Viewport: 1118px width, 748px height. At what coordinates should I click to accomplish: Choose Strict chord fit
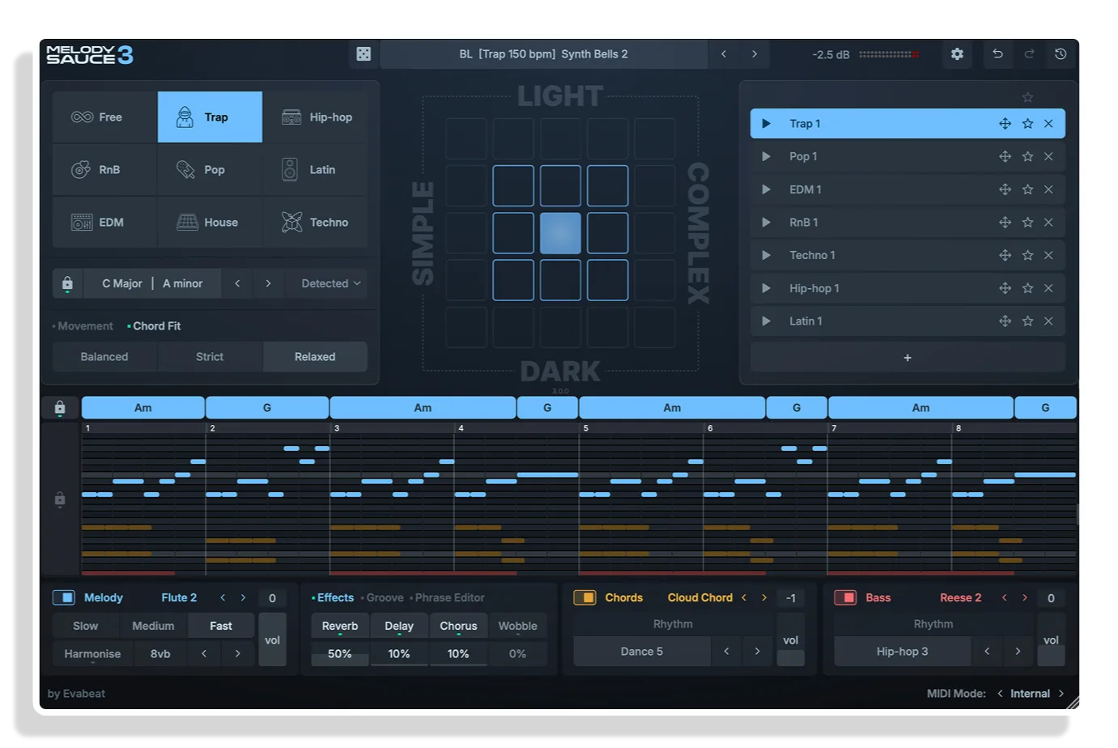(210, 357)
